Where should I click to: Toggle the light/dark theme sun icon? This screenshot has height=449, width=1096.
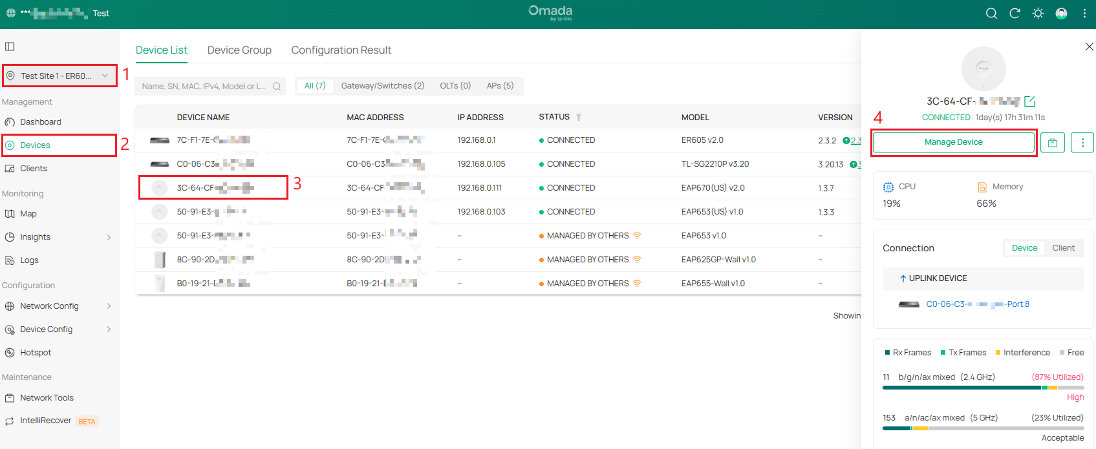(x=1038, y=14)
